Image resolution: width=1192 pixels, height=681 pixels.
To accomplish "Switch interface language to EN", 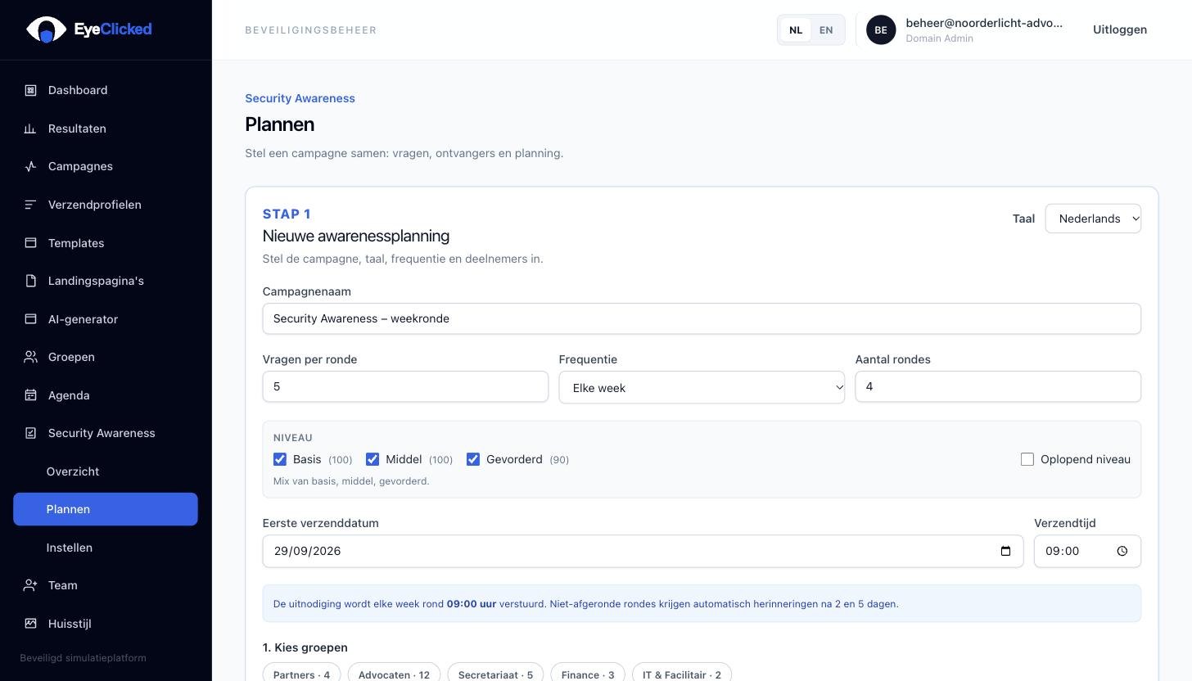I will (826, 29).
